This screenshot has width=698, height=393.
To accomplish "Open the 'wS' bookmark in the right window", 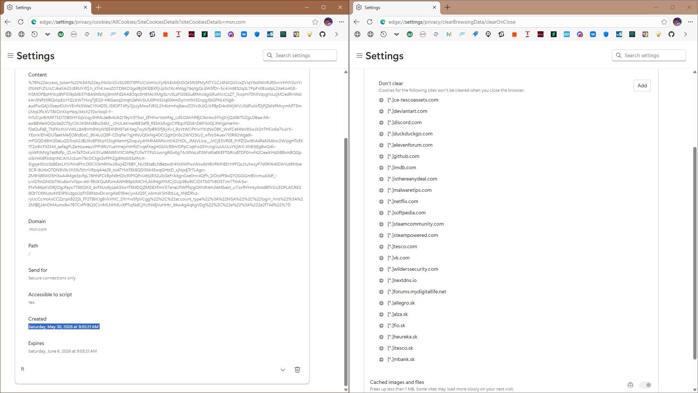I will pos(619,34).
